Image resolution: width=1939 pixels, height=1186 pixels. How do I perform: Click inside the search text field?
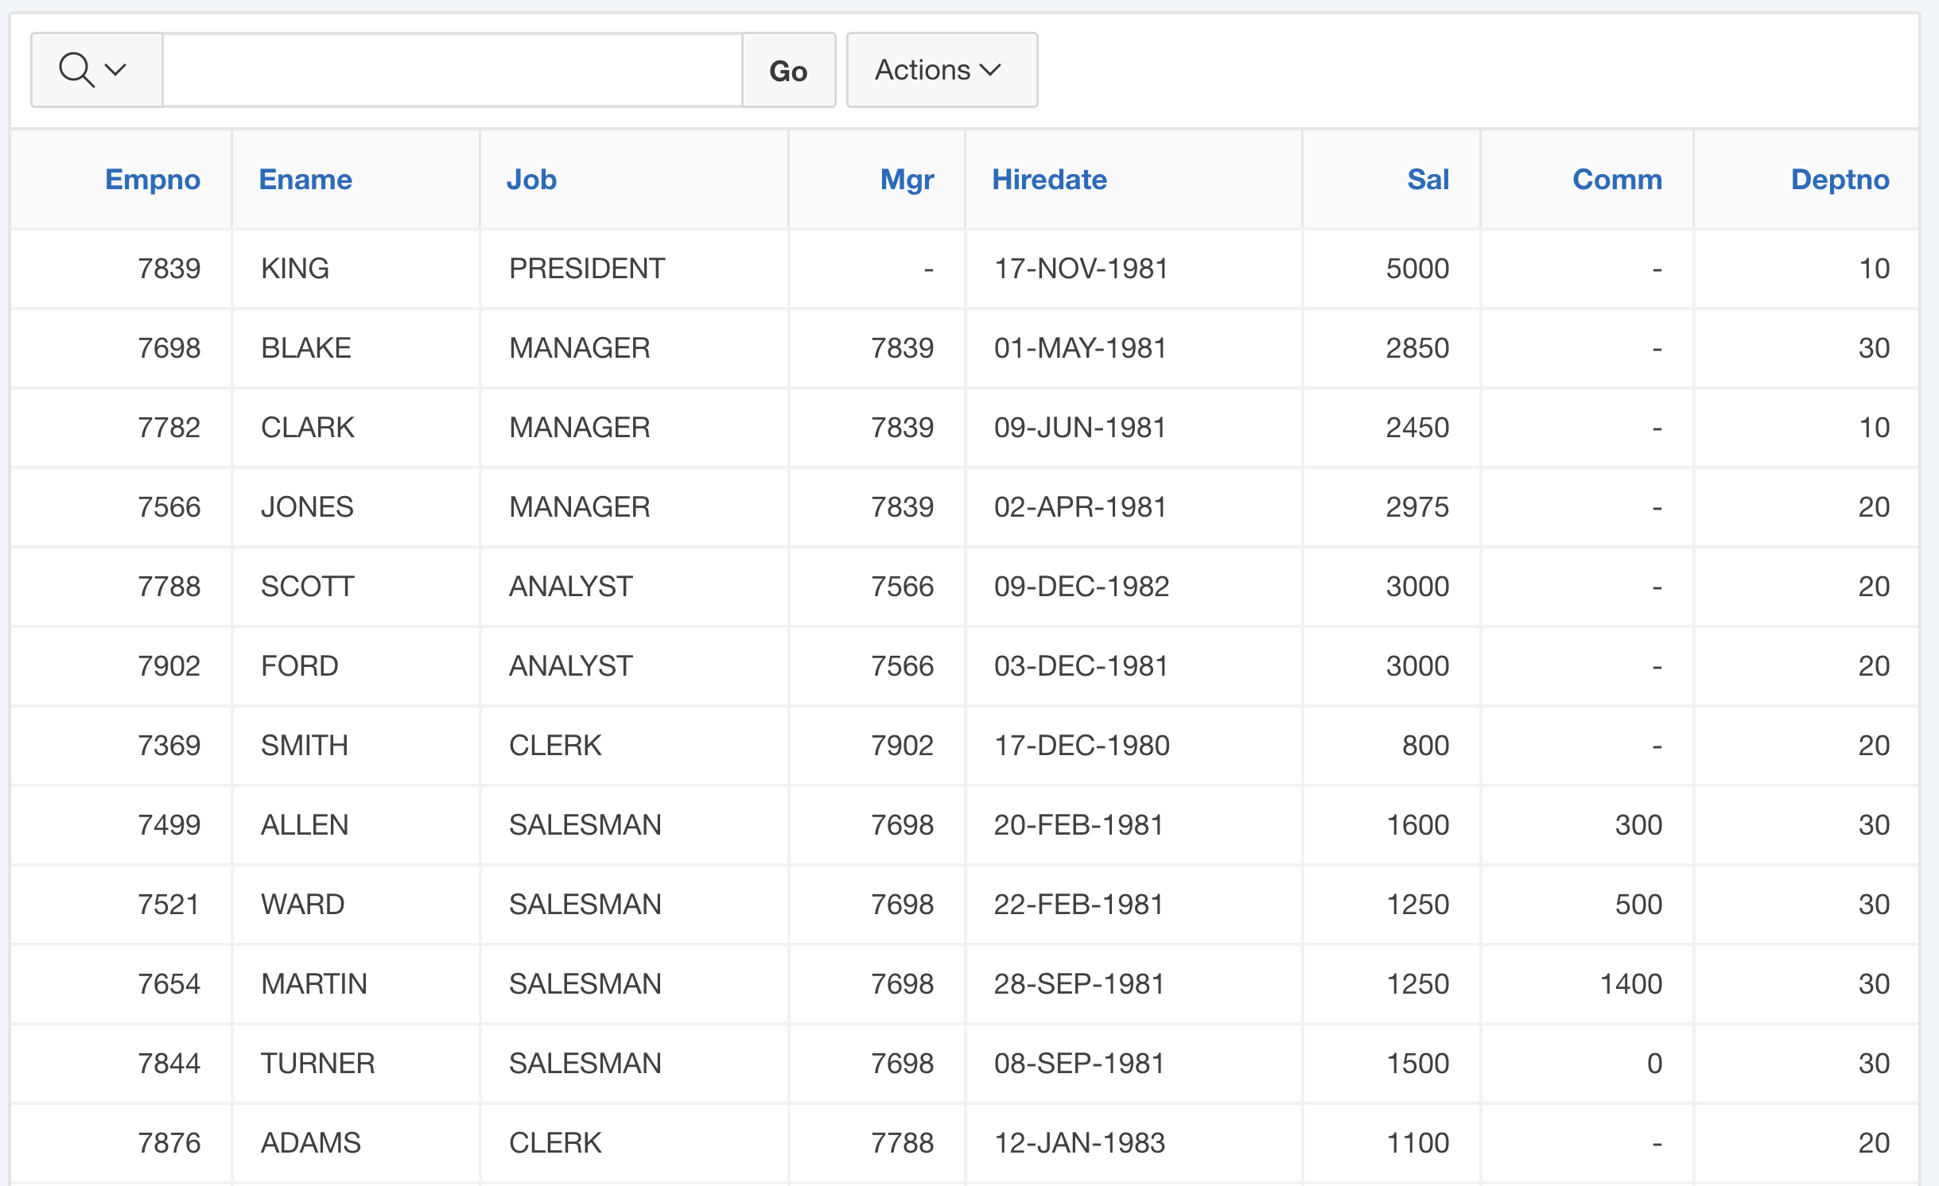click(x=452, y=70)
